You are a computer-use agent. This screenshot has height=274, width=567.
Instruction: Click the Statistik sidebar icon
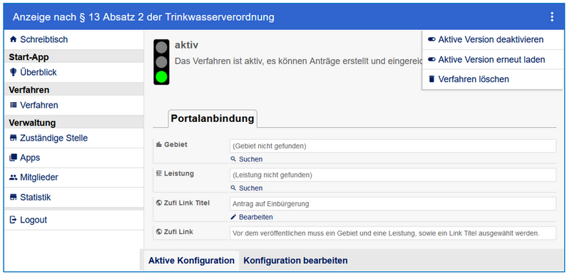click(x=14, y=197)
